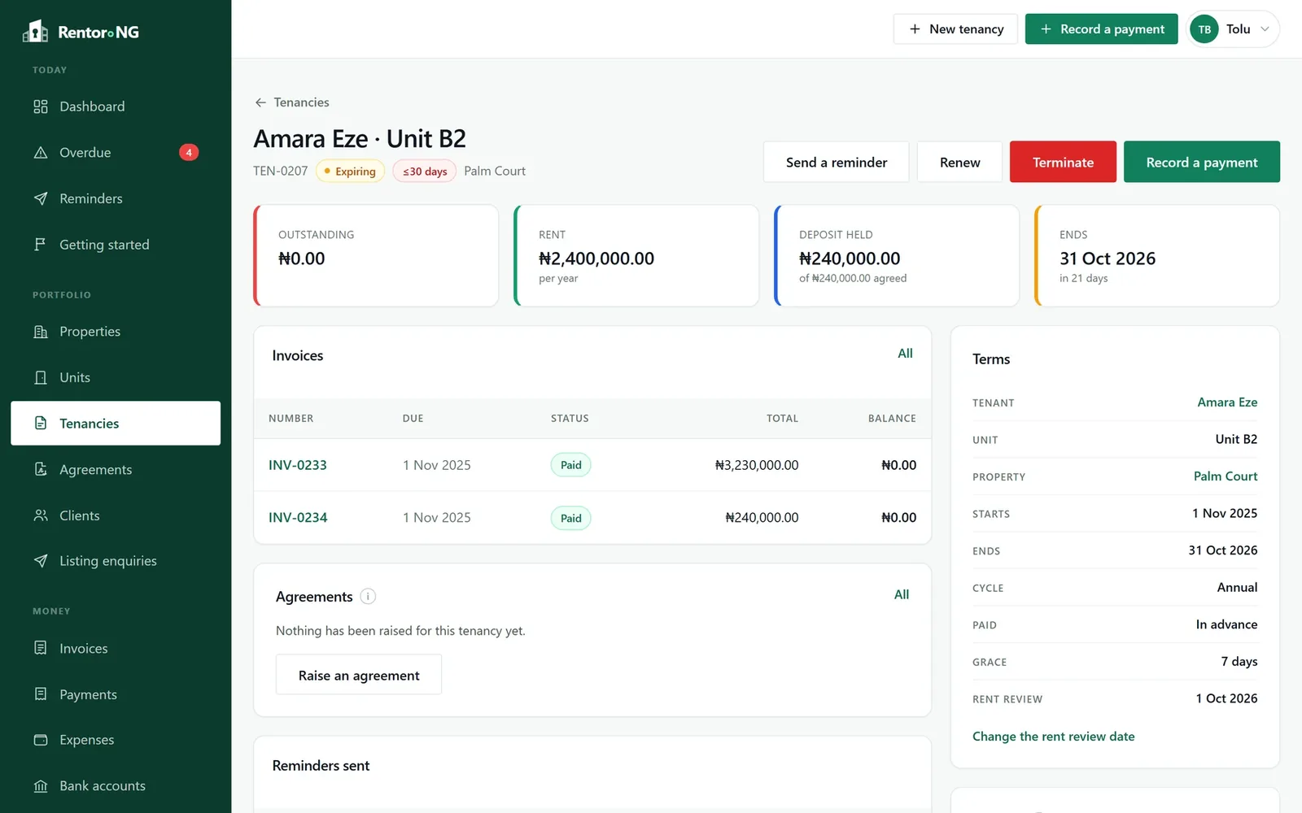Click the Reminders paper-plane icon

41,198
